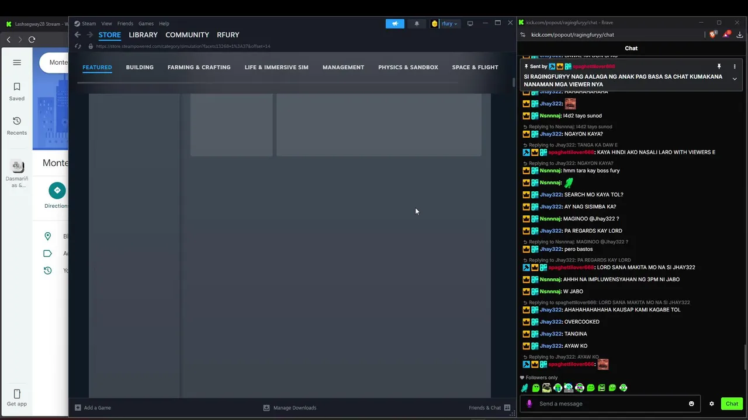Go to the STORE section

click(109, 35)
